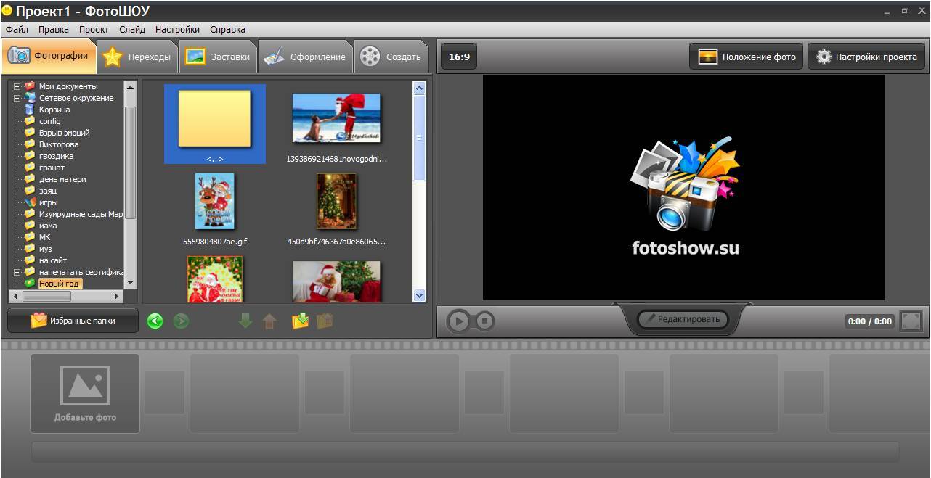The width and height of the screenshot is (931, 478).
Task: Select the мама folder
Action: pyautogui.click(x=48, y=226)
